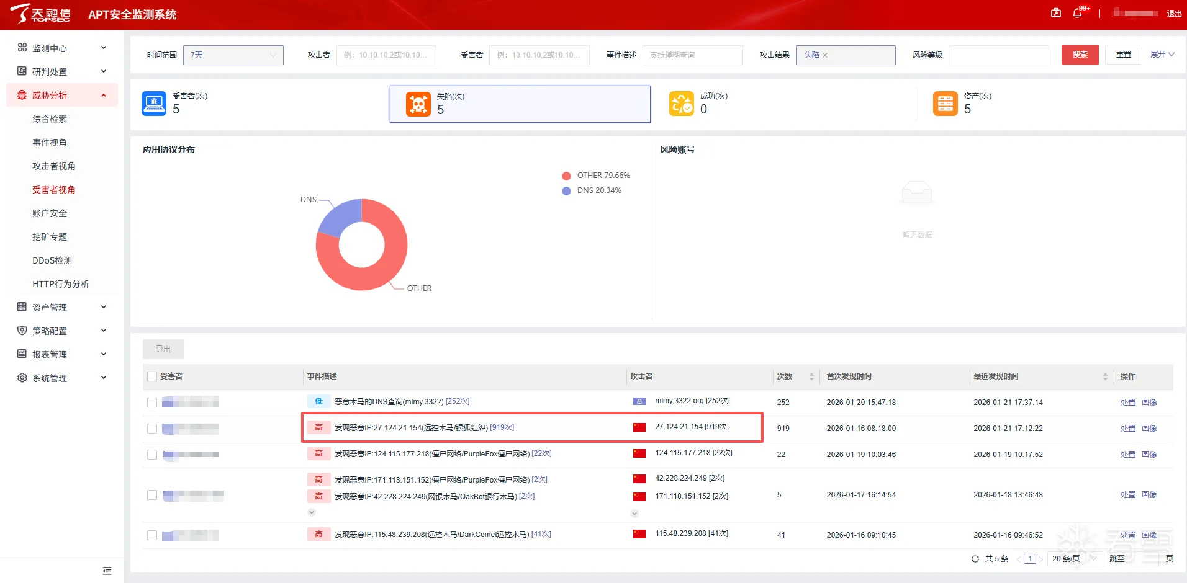Viewport: 1187px width, 583px height.
Task: Click the 监测中心 grid icon in sidebar
Action: point(22,48)
